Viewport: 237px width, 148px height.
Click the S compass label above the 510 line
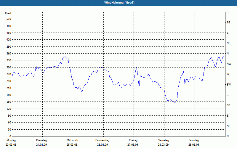(x=228, y=12)
